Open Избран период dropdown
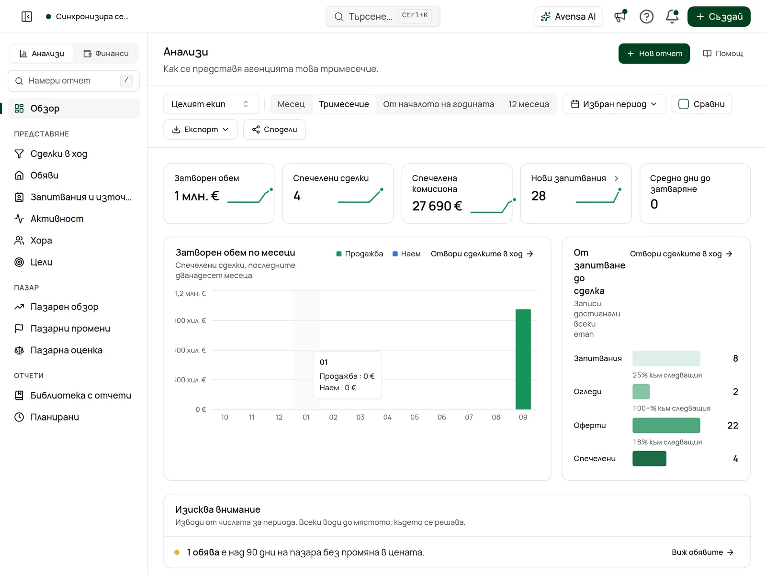The width and height of the screenshot is (766, 574). coord(614,104)
